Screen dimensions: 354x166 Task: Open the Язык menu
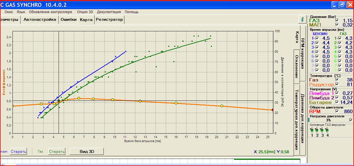(21, 12)
